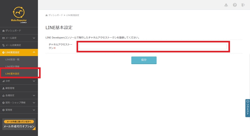Screen dimensions: 250x136
Task: Click the LINE基本設定 page heading
Action: tap(59, 27)
